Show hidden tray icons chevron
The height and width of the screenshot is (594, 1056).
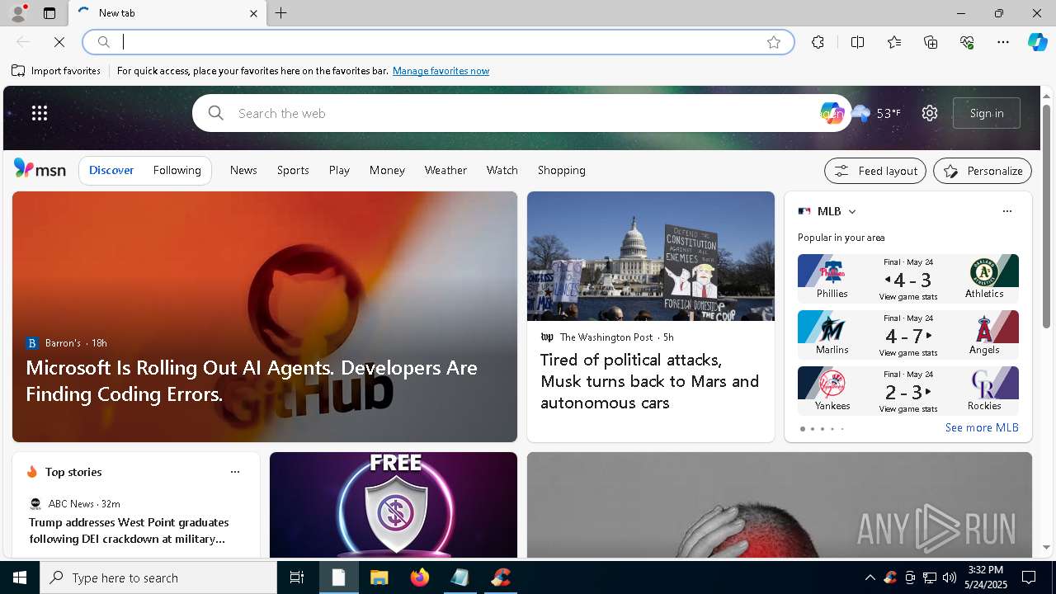pyautogui.click(x=870, y=577)
